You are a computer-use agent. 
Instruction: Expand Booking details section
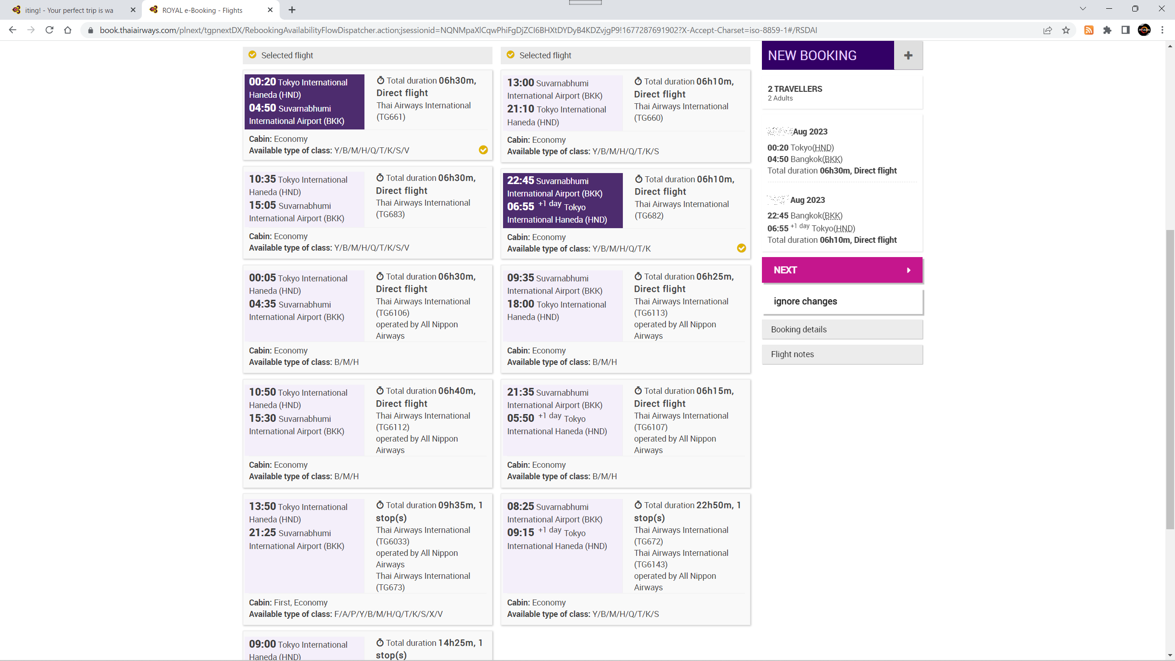click(842, 330)
